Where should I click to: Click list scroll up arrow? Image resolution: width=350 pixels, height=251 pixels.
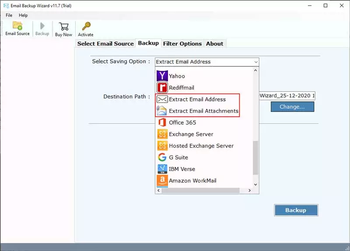tap(255, 70)
